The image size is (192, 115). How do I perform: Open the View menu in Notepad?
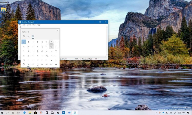pyautogui.click(x=34, y=25)
